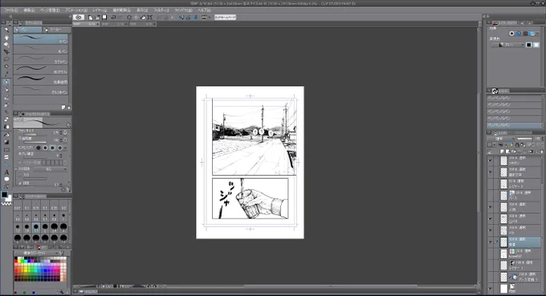Click the Fill icon in command bar

tap(143, 17)
